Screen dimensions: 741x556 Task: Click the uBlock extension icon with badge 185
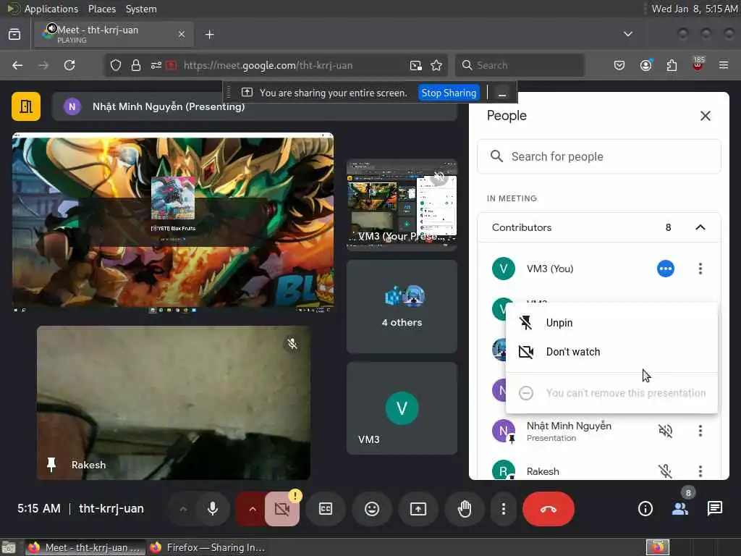(x=698, y=64)
